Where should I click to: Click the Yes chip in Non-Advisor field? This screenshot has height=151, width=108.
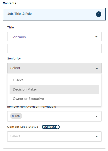click(16, 116)
